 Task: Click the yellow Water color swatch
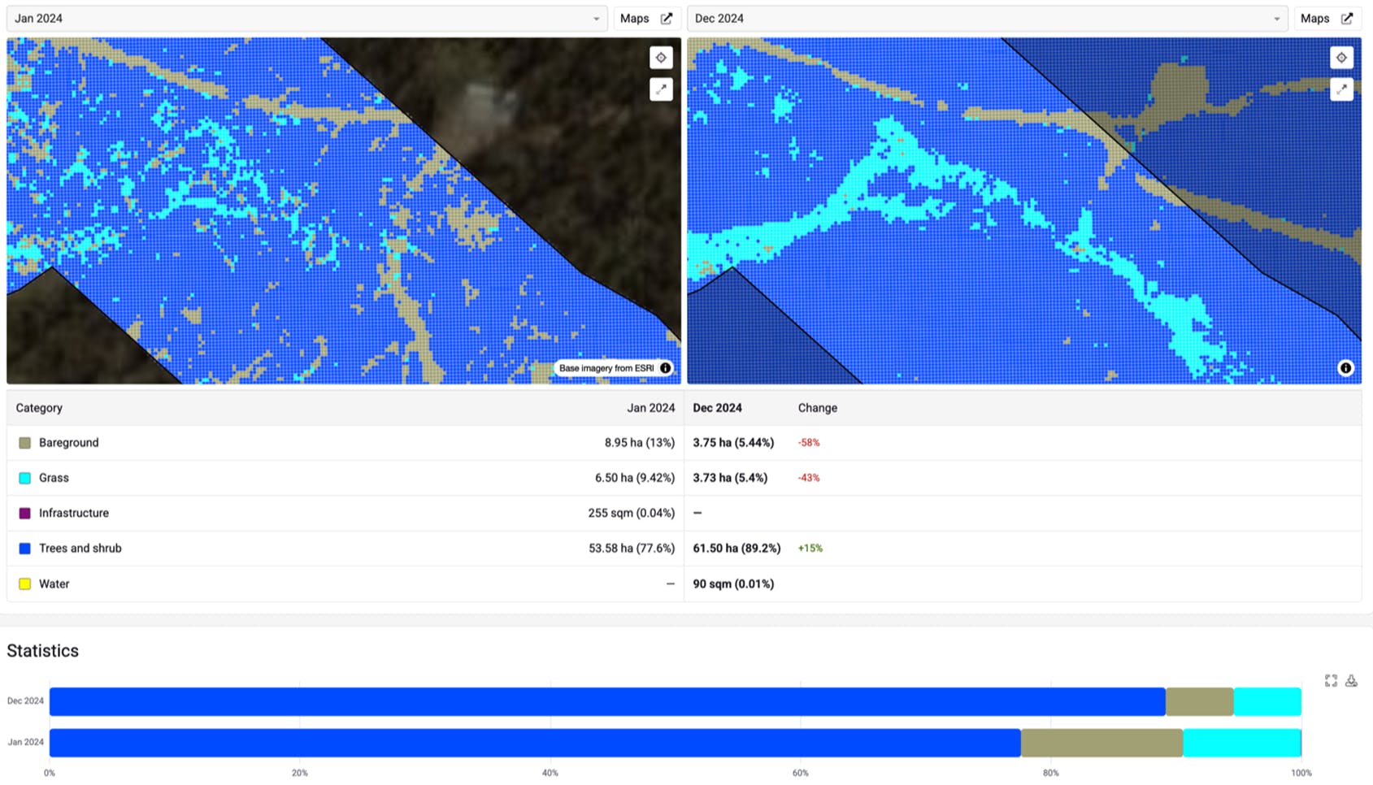point(25,584)
